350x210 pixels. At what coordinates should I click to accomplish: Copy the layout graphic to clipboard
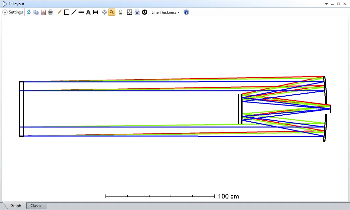click(x=36, y=12)
